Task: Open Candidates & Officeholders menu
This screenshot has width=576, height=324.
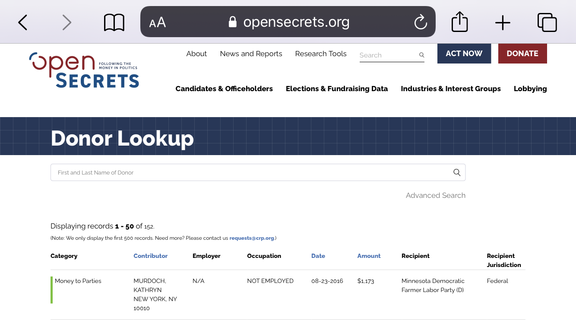Action: [x=224, y=89]
